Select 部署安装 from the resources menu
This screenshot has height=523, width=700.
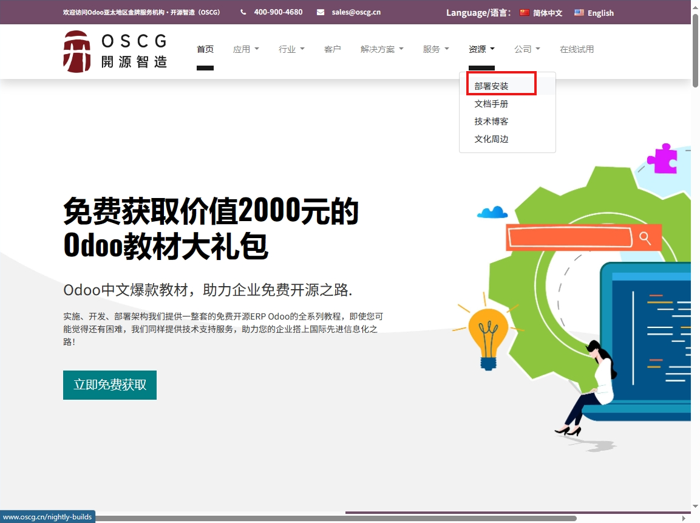pos(491,86)
